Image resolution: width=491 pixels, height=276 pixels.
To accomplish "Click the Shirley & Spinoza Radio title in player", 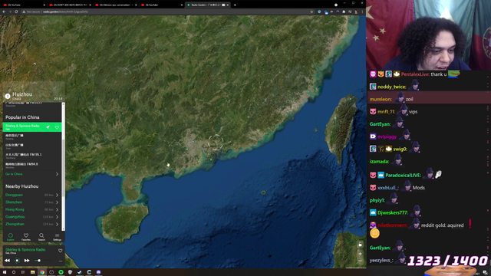I will click(x=25, y=250).
